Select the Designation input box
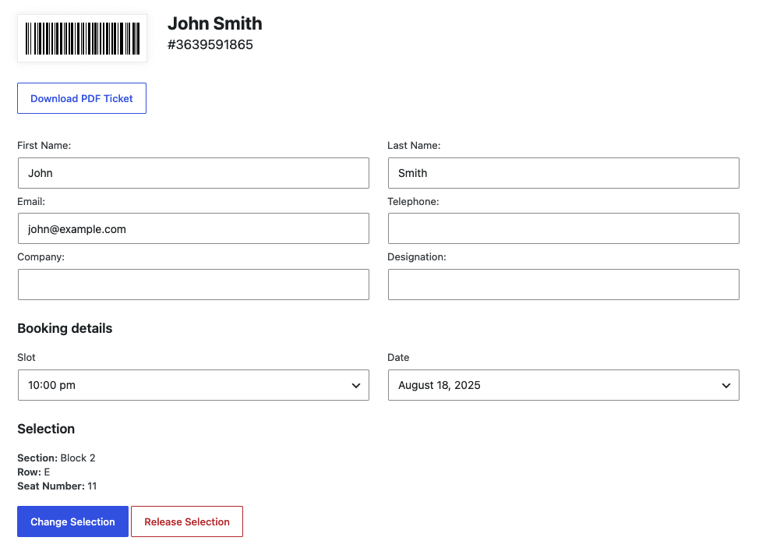The image size is (766, 555). 563,285
